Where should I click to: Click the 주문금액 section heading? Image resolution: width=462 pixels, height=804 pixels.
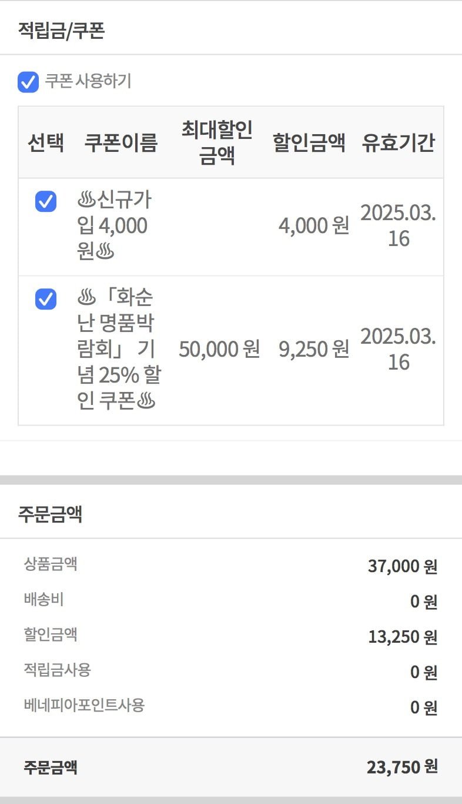pyautogui.click(x=50, y=514)
